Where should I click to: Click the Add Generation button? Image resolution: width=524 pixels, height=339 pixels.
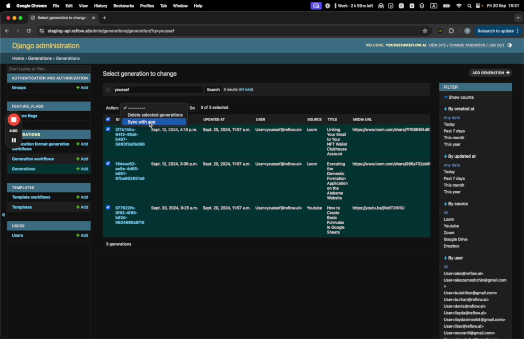(x=490, y=73)
